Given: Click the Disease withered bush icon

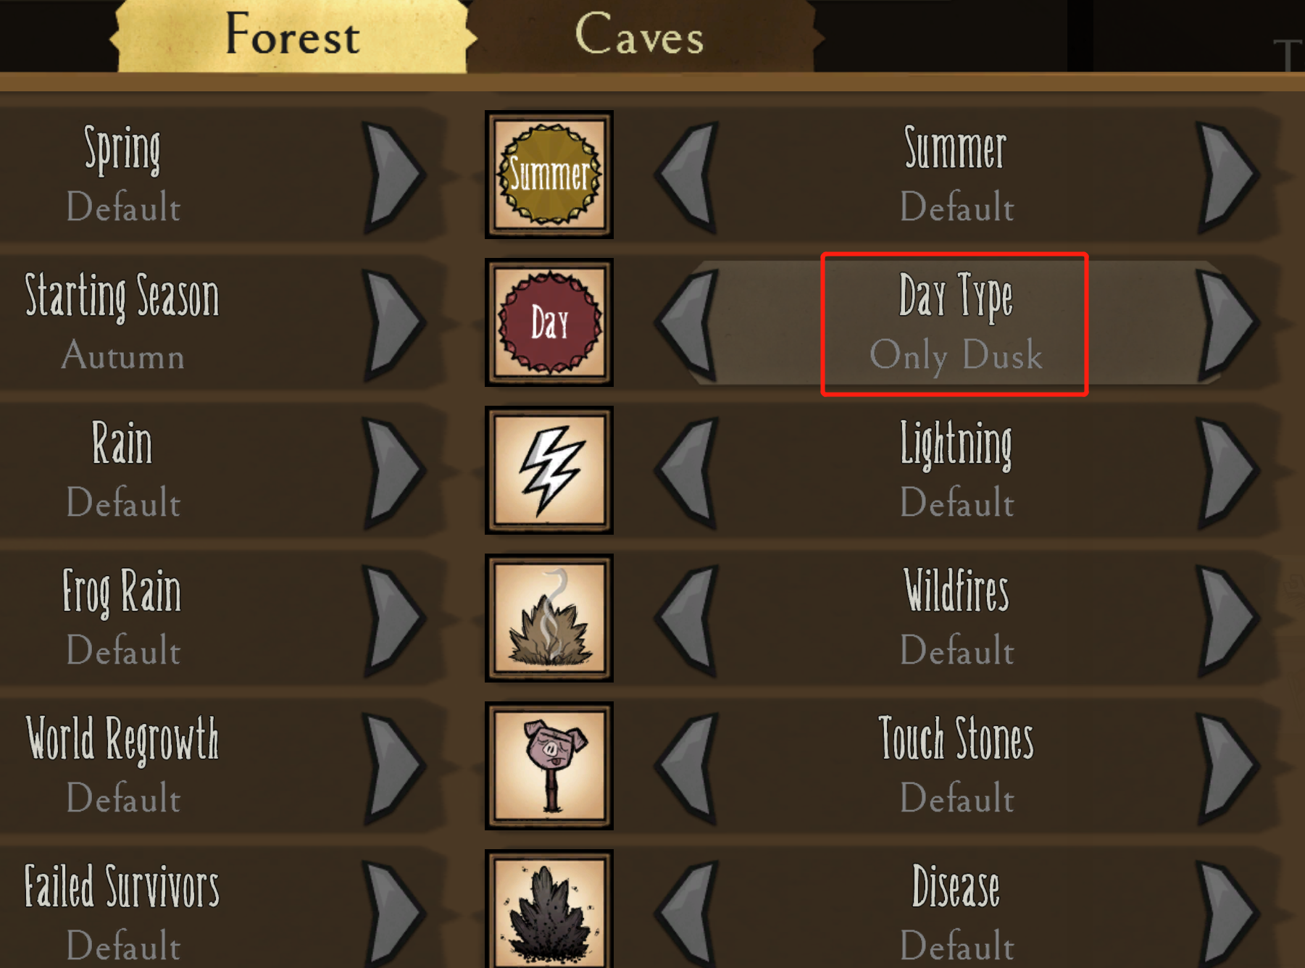Looking at the screenshot, I should click(x=549, y=909).
